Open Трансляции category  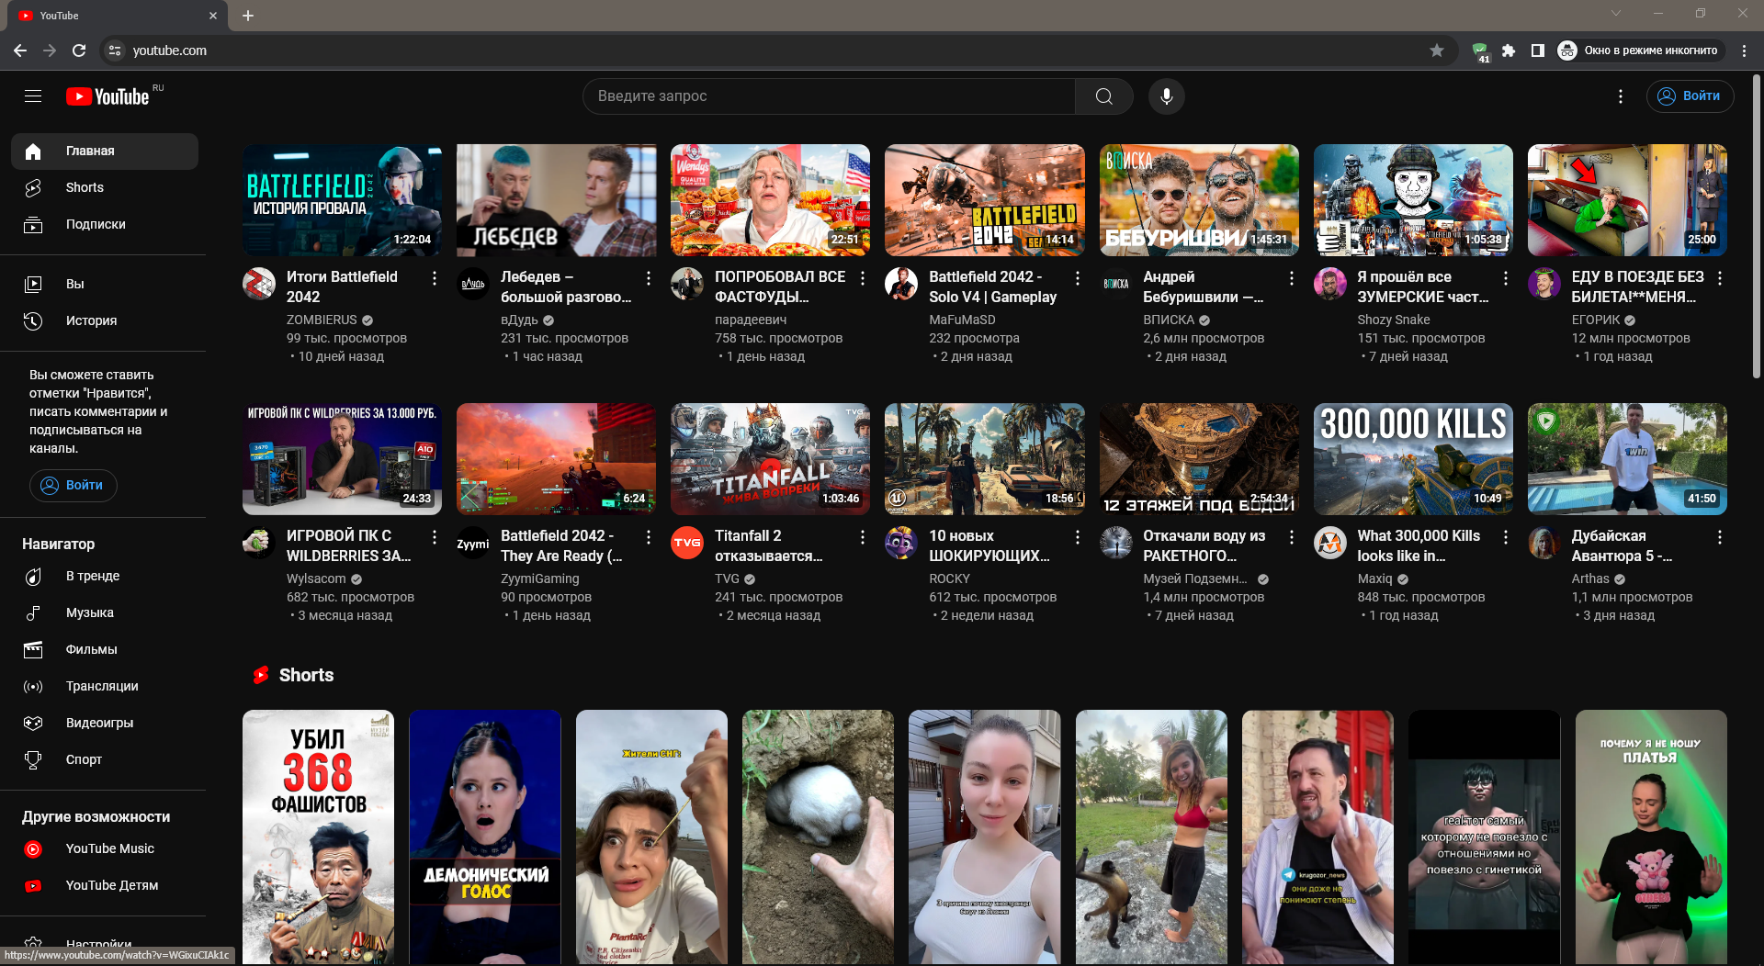coord(105,687)
